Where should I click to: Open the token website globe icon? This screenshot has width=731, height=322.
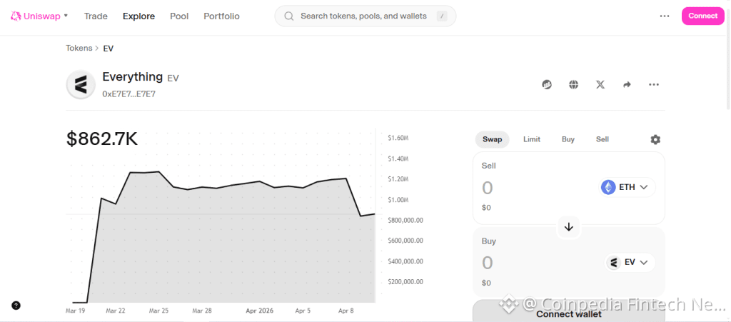(x=573, y=84)
